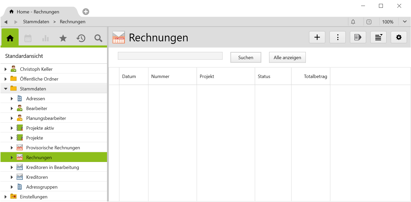This screenshot has width=411, height=202.
Task: Select the Home - Rechnungen tab
Action: (38, 12)
